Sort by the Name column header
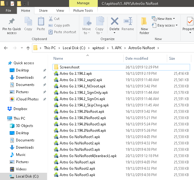The width and height of the screenshot is (194, 180). (x=58, y=58)
